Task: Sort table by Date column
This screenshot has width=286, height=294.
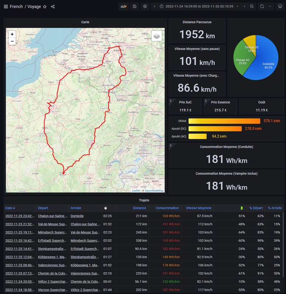Action: point(10,208)
